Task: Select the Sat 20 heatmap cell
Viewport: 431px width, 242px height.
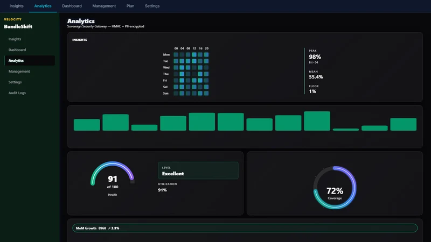Action: 206,87
